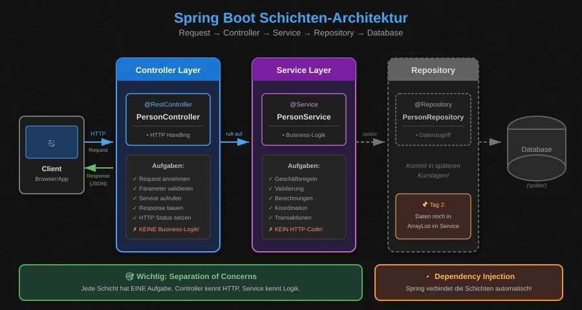Screen dimensions: 582x310
Task: Select the Controller Layer header
Action: [168, 70]
